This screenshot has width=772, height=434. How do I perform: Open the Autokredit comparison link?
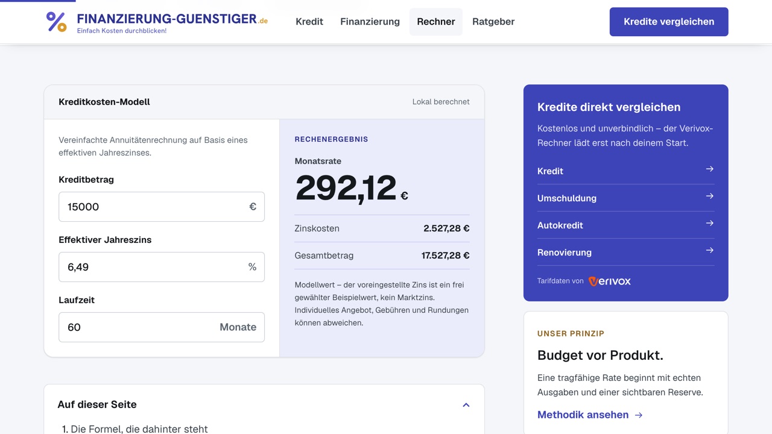click(625, 225)
